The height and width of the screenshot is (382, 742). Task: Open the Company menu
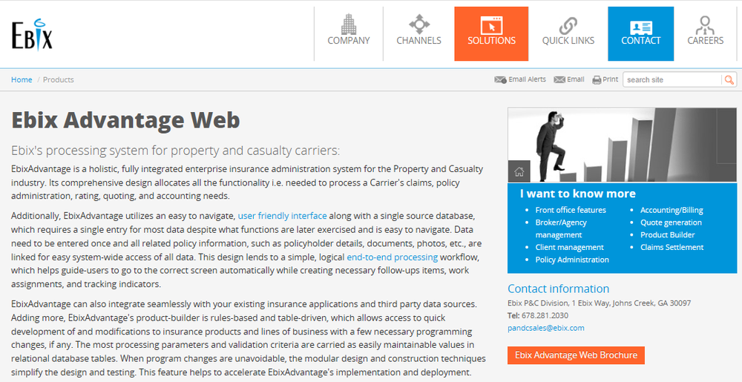pos(349,33)
